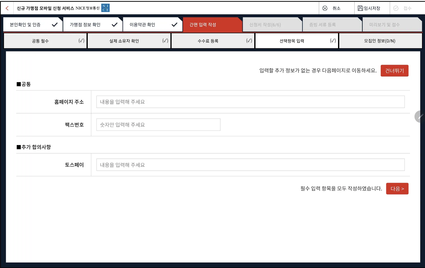The height and width of the screenshot is (268, 425).
Task: Click the 홈페이지 주소 field label
Action: click(x=69, y=102)
